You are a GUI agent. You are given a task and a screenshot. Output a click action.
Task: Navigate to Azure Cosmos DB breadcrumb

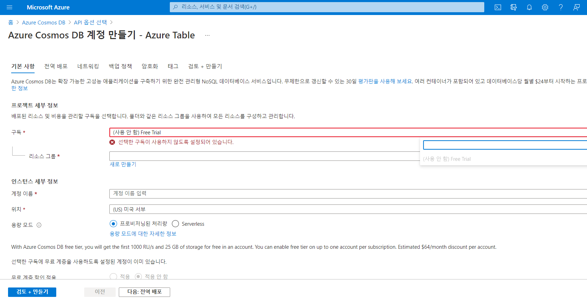[x=44, y=22]
